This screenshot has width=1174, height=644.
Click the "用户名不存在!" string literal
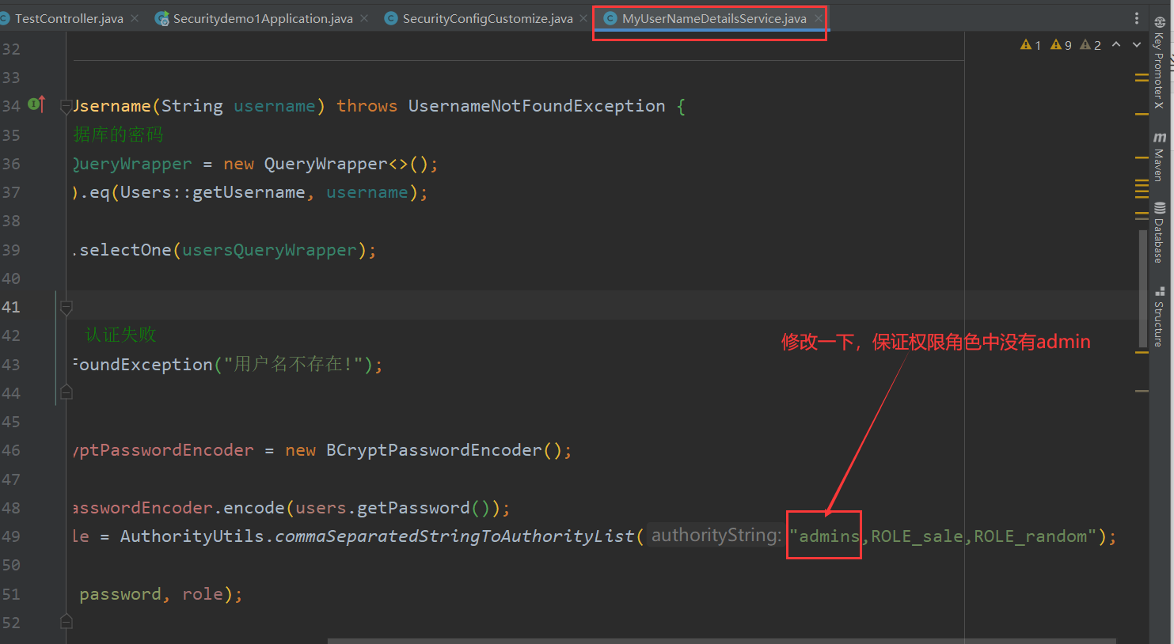(294, 364)
